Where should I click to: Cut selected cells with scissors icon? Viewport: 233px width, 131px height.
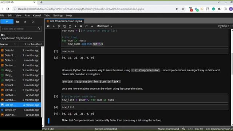(59, 26)
